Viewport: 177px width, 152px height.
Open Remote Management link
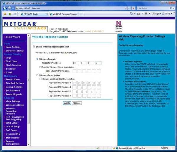[12, 142]
